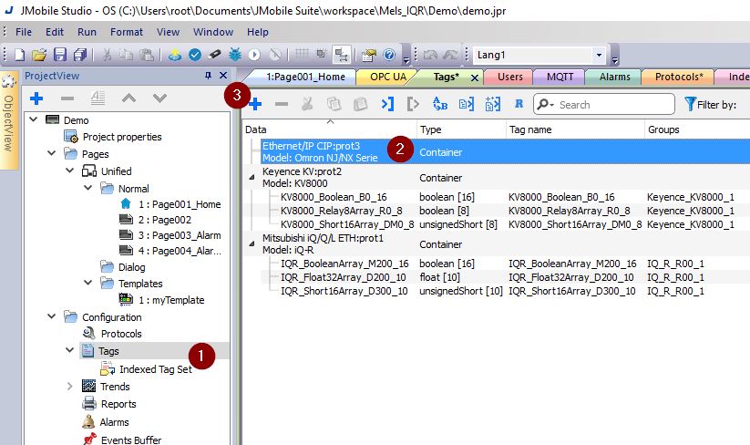750x445 pixels.
Task: Click the blue R refresh icon
Action: click(519, 104)
